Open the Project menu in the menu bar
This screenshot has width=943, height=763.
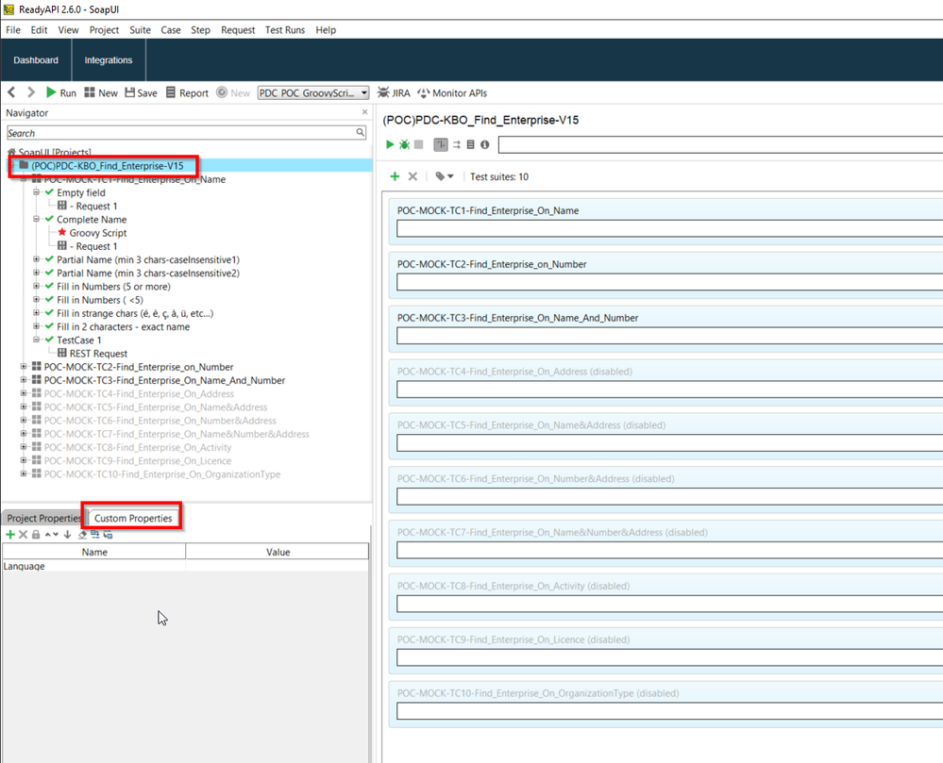pyautogui.click(x=104, y=30)
